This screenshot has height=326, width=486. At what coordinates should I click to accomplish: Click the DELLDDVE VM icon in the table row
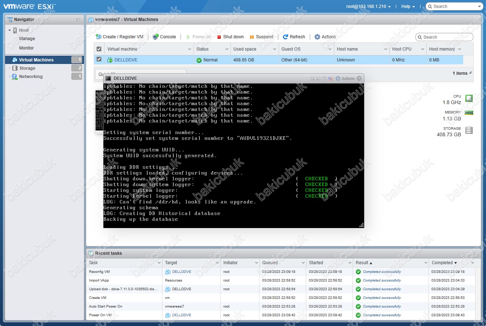110,60
